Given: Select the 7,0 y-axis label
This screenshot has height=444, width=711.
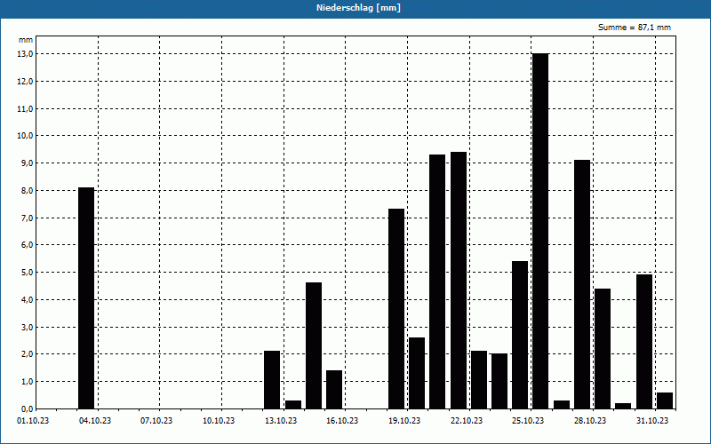Looking at the screenshot, I should pyautogui.click(x=27, y=218).
